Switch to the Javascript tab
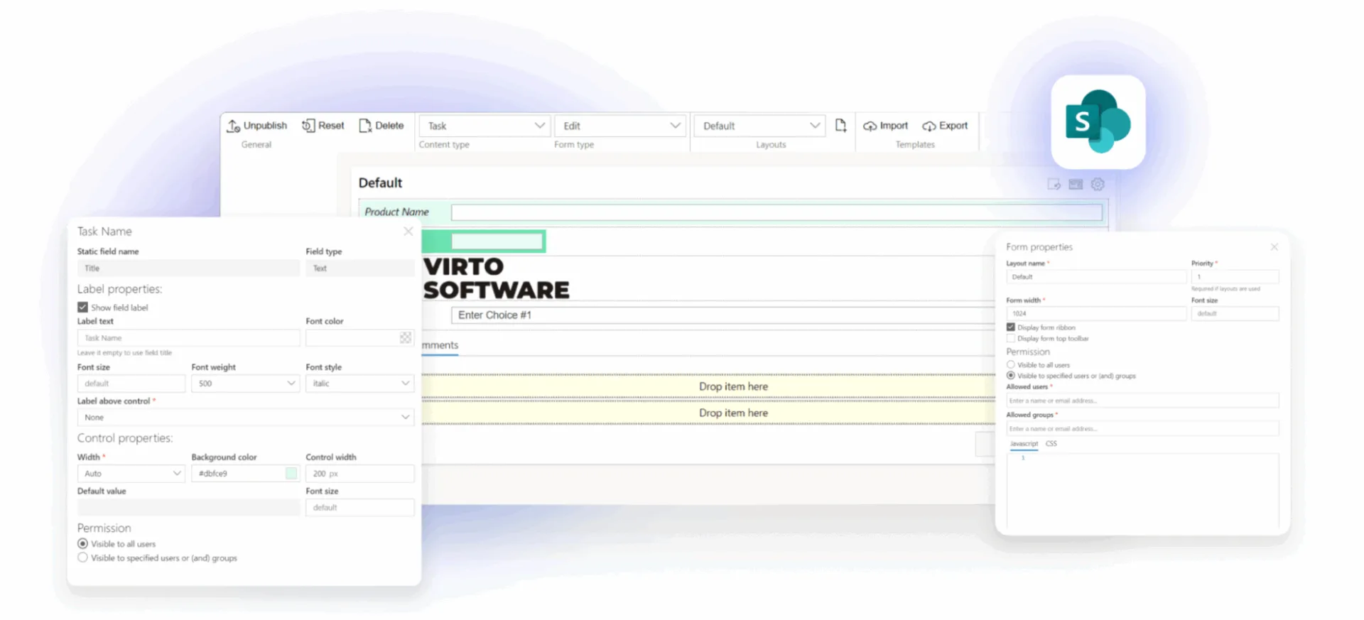 [1024, 444]
